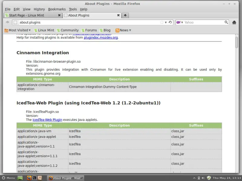The height and width of the screenshot is (181, 242).
Task: Expand the tray arrow icon
Action: pyautogui.click(x=194, y=178)
